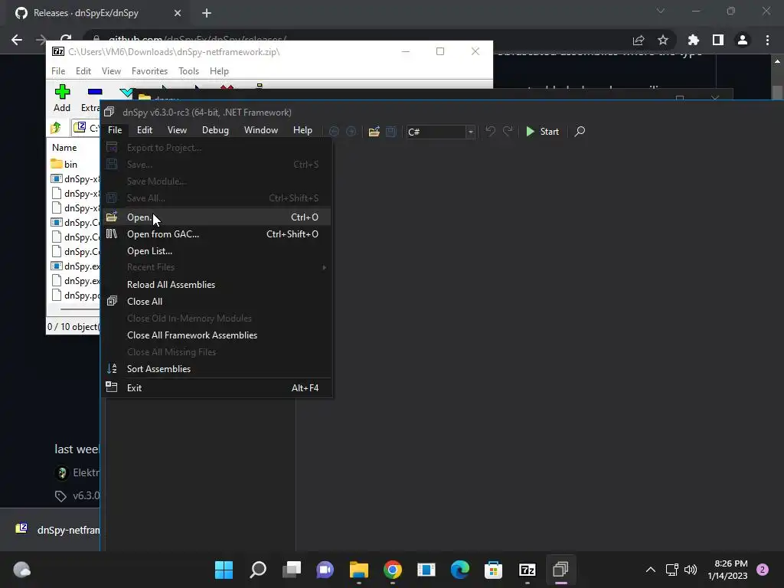Open the 7-Zip View menu

click(x=111, y=71)
